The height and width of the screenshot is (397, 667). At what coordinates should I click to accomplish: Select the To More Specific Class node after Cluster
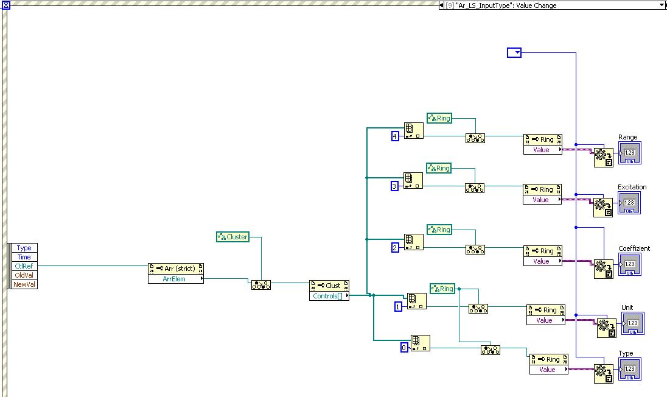pyautogui.click(x=260, y=285)
